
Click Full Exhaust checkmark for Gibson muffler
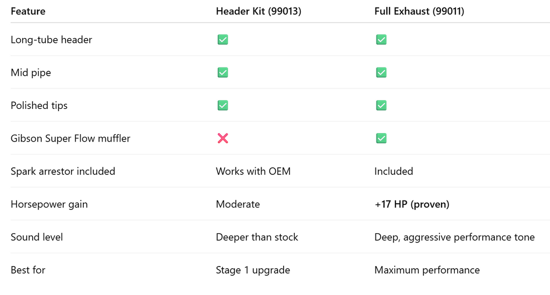381,138
